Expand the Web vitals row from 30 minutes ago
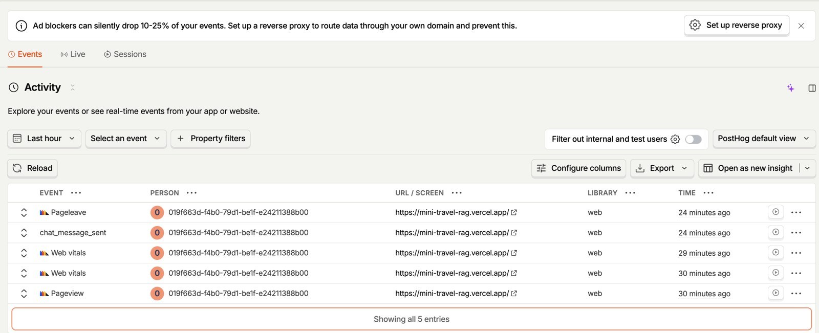 click(x=24, y=273)
